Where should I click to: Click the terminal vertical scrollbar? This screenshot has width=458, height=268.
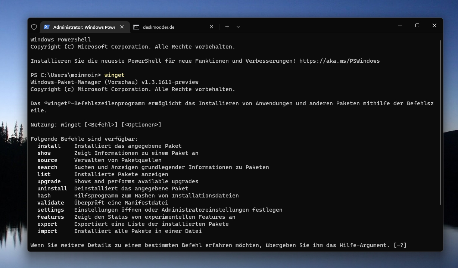[441, 122]
